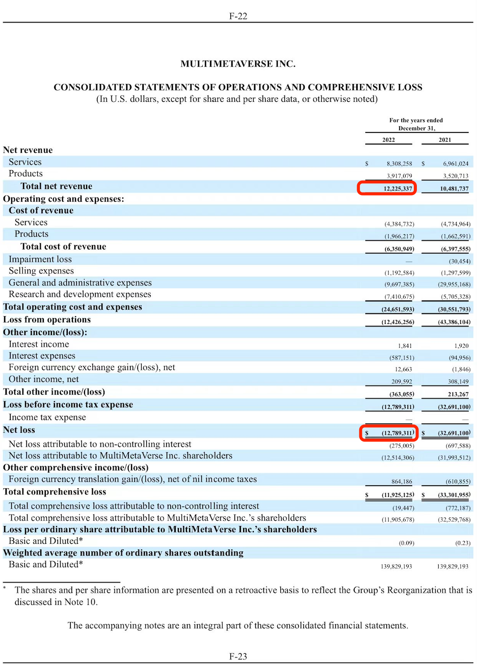The image size is (477, 664).
Task: Select the 2021 column header
Action: [x=445, y=140]
